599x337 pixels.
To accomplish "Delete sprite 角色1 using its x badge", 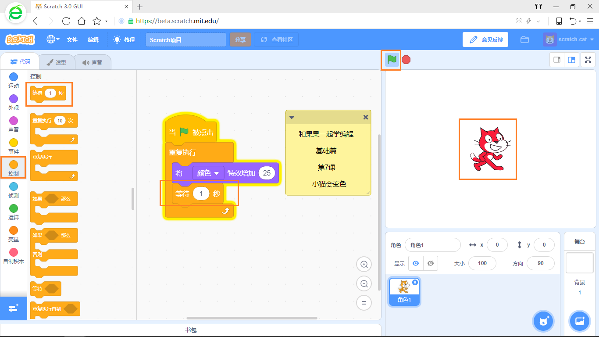I will point(415,282).
